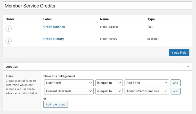Select the credit_balance name text
This screenshot has width=196, height=114.
(109, 27)
